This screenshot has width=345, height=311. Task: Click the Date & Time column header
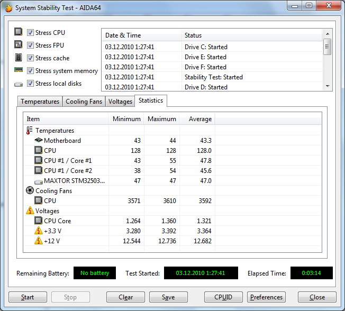coord(142,35)
